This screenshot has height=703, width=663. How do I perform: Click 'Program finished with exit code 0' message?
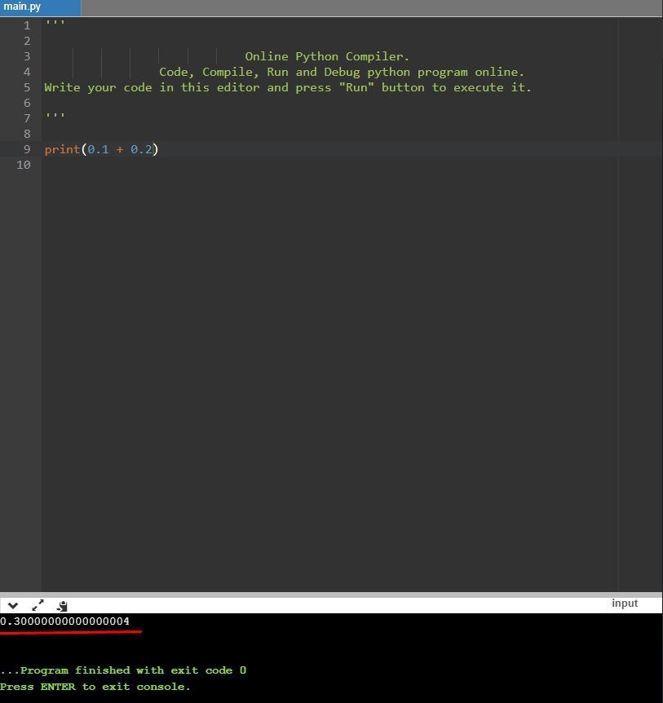click(x=123, y=670)
